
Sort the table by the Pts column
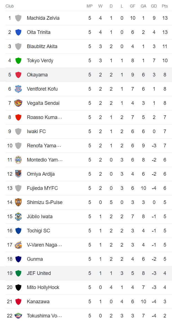pos(165,6)
